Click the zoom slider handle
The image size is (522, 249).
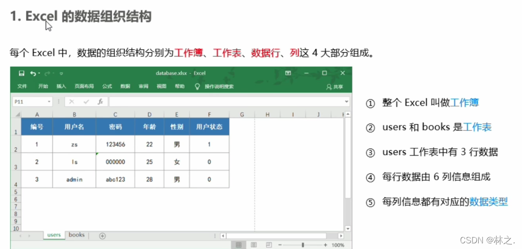(x=303, y=245)
